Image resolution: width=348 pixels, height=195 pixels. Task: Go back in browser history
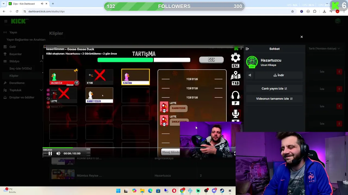point(4,11)
